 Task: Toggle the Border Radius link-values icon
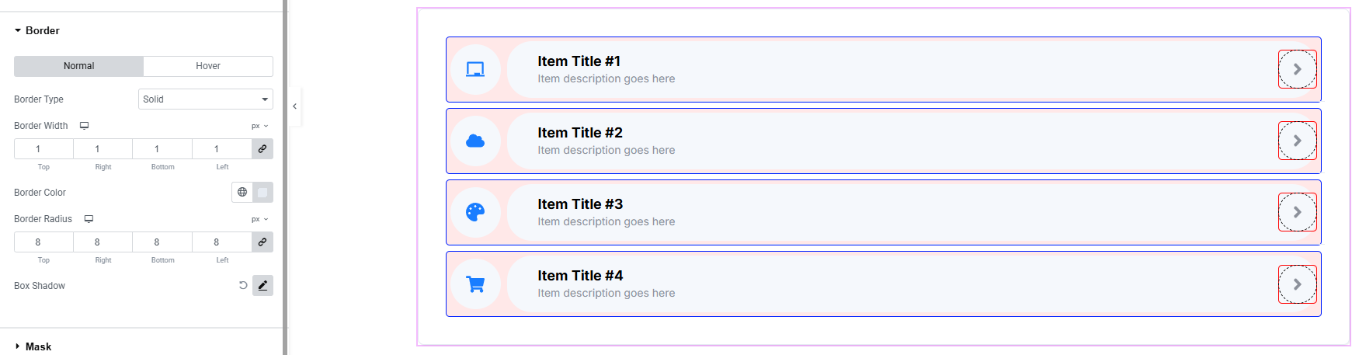[x=262, y=242]
